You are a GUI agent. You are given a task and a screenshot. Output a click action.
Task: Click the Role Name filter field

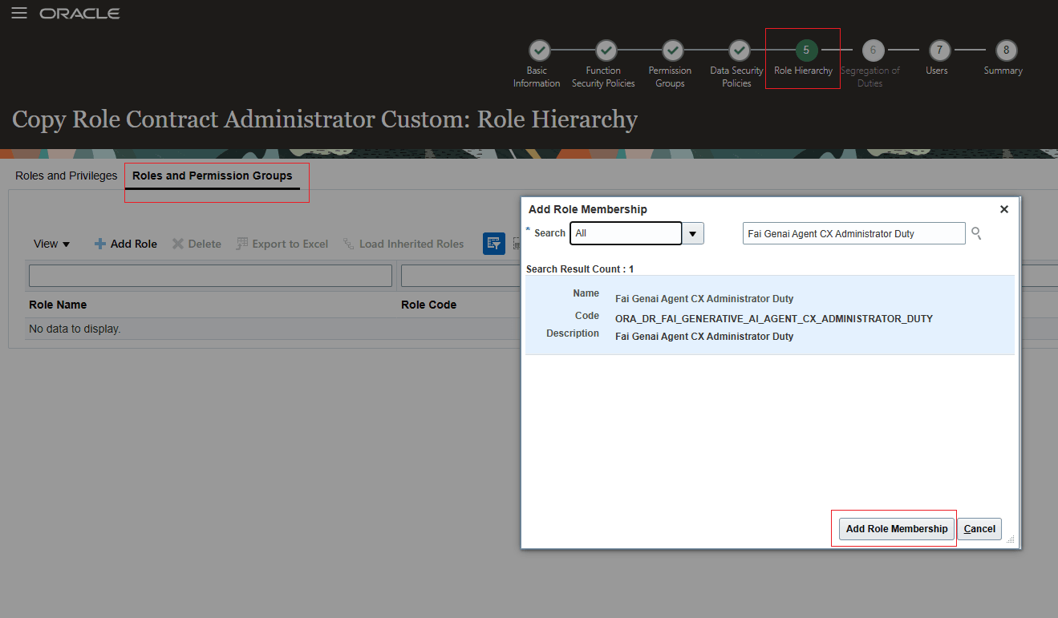tap(210, 276)
